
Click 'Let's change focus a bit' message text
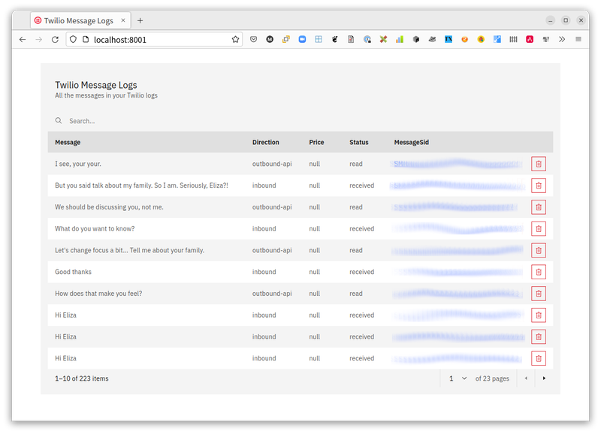(129, 250)
